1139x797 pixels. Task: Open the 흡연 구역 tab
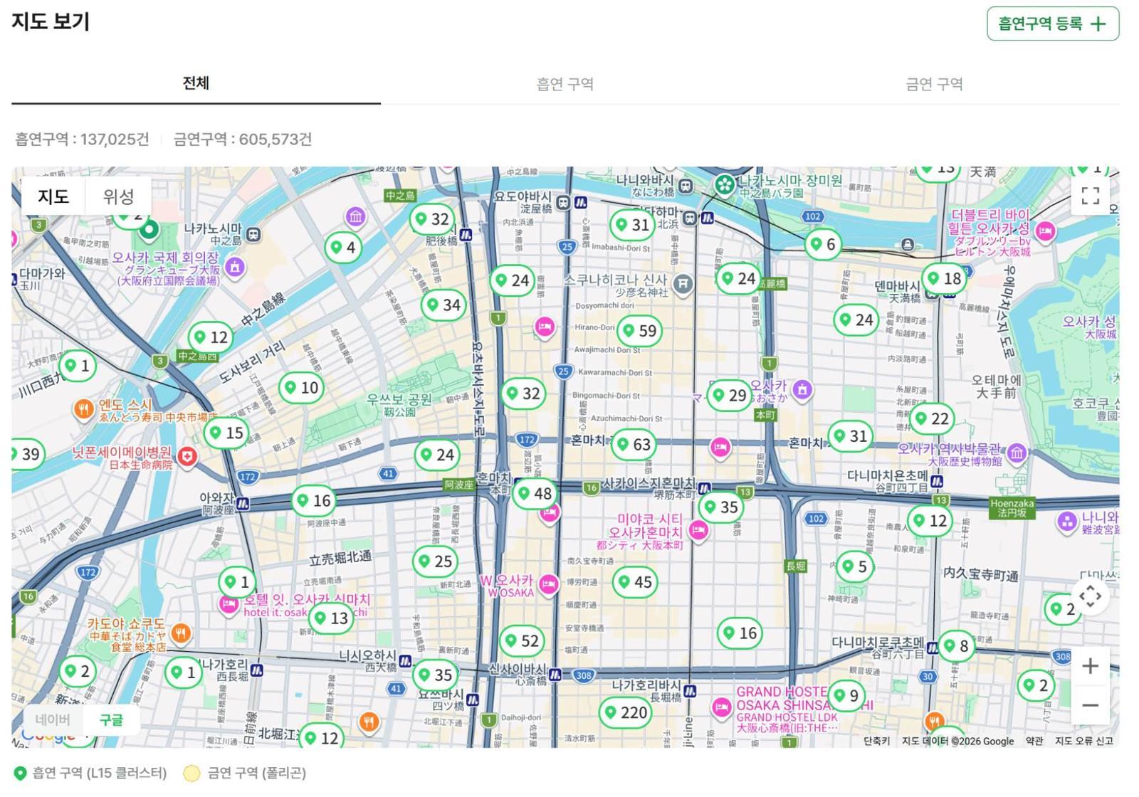[x=565, y=84]
